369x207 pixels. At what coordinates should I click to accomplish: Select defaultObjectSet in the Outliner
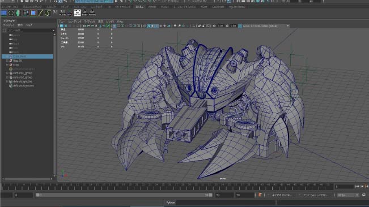coord(24,85)
